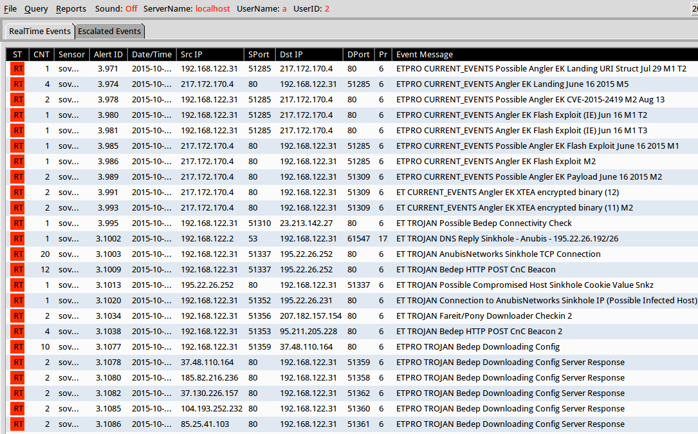
Task: Select destination IP 23.213.142.27 cell
Action: coord(306,223)
